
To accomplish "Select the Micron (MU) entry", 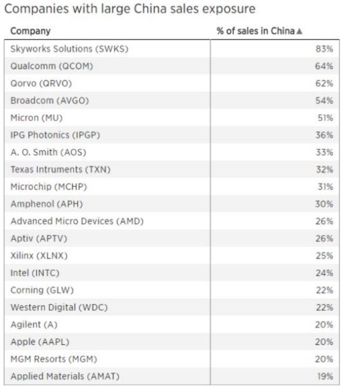I will coord(37,118).
